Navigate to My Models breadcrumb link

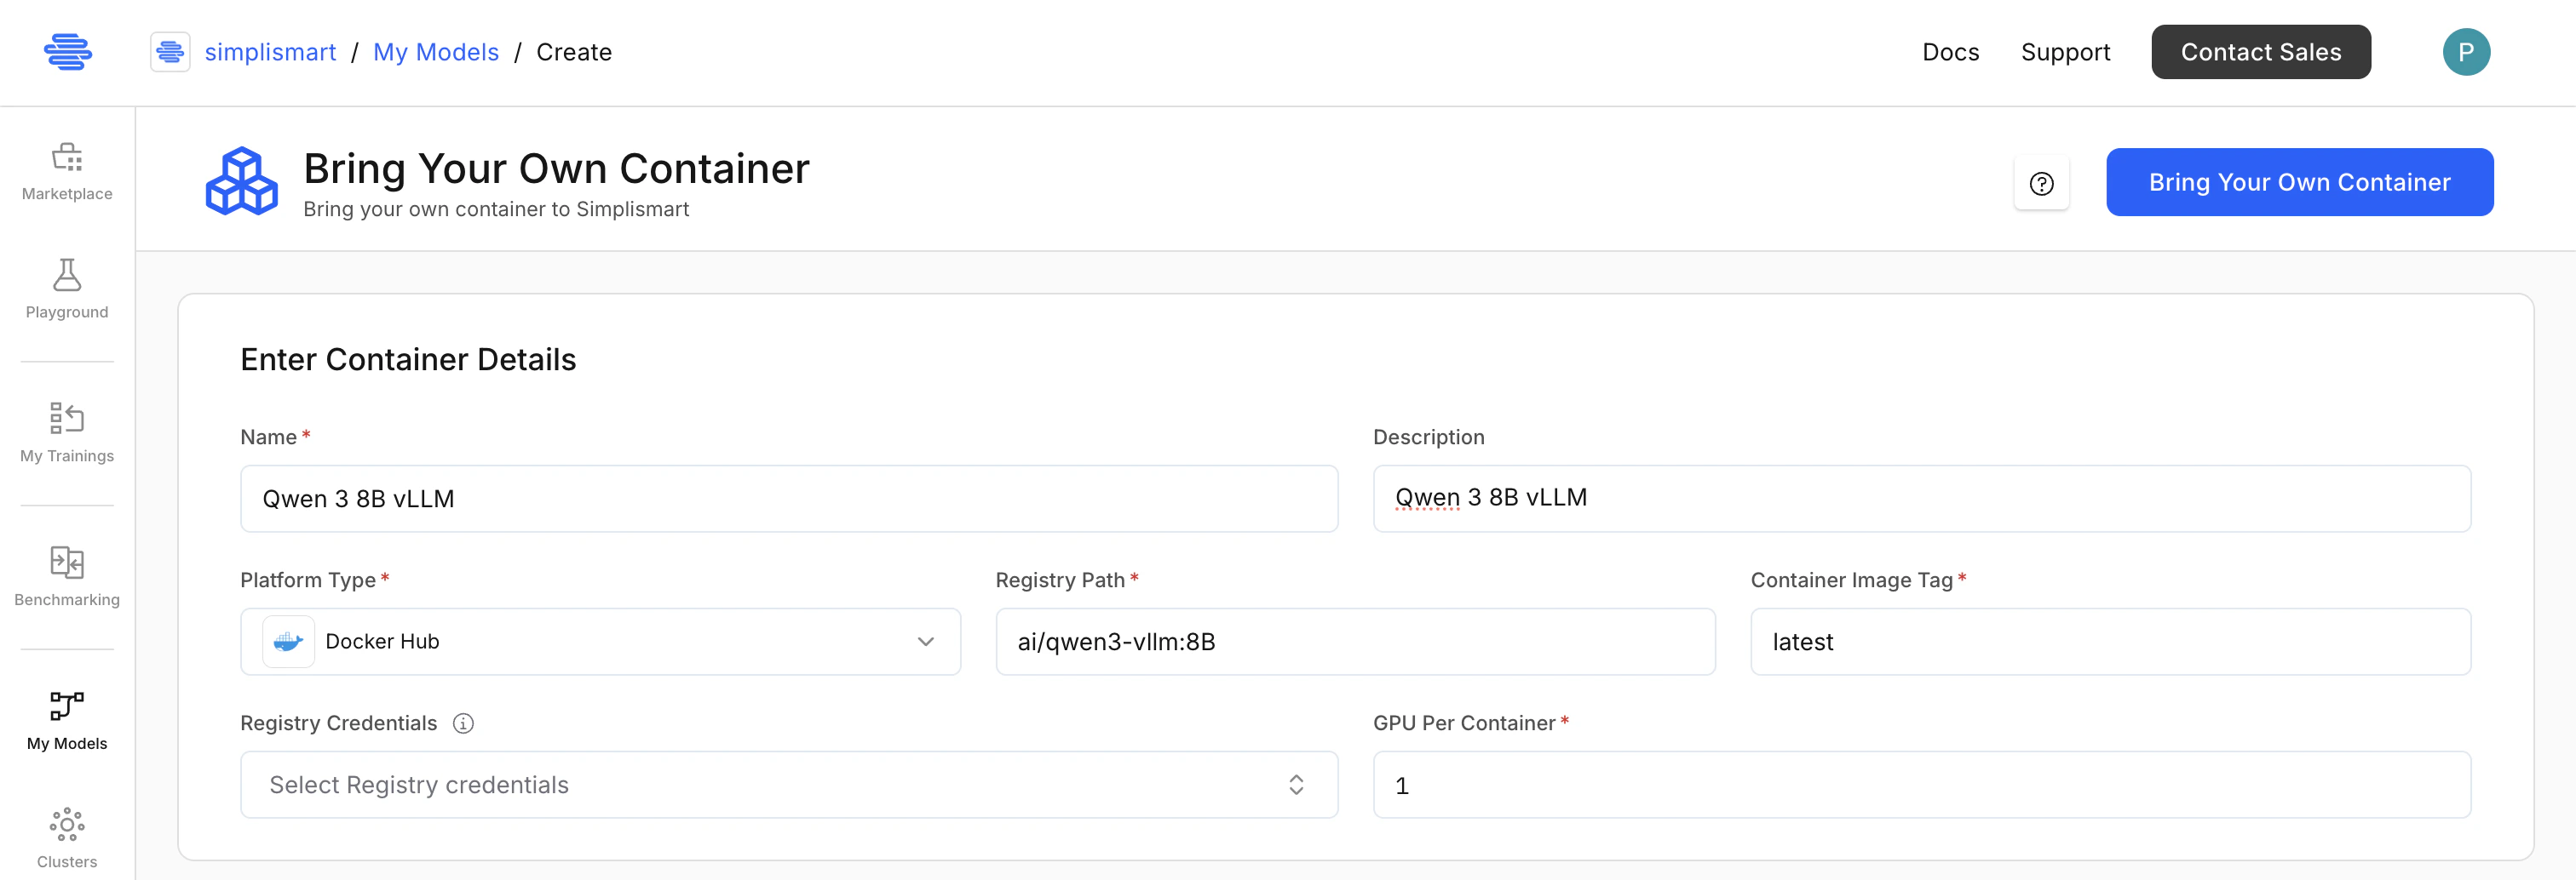point(435,51)
